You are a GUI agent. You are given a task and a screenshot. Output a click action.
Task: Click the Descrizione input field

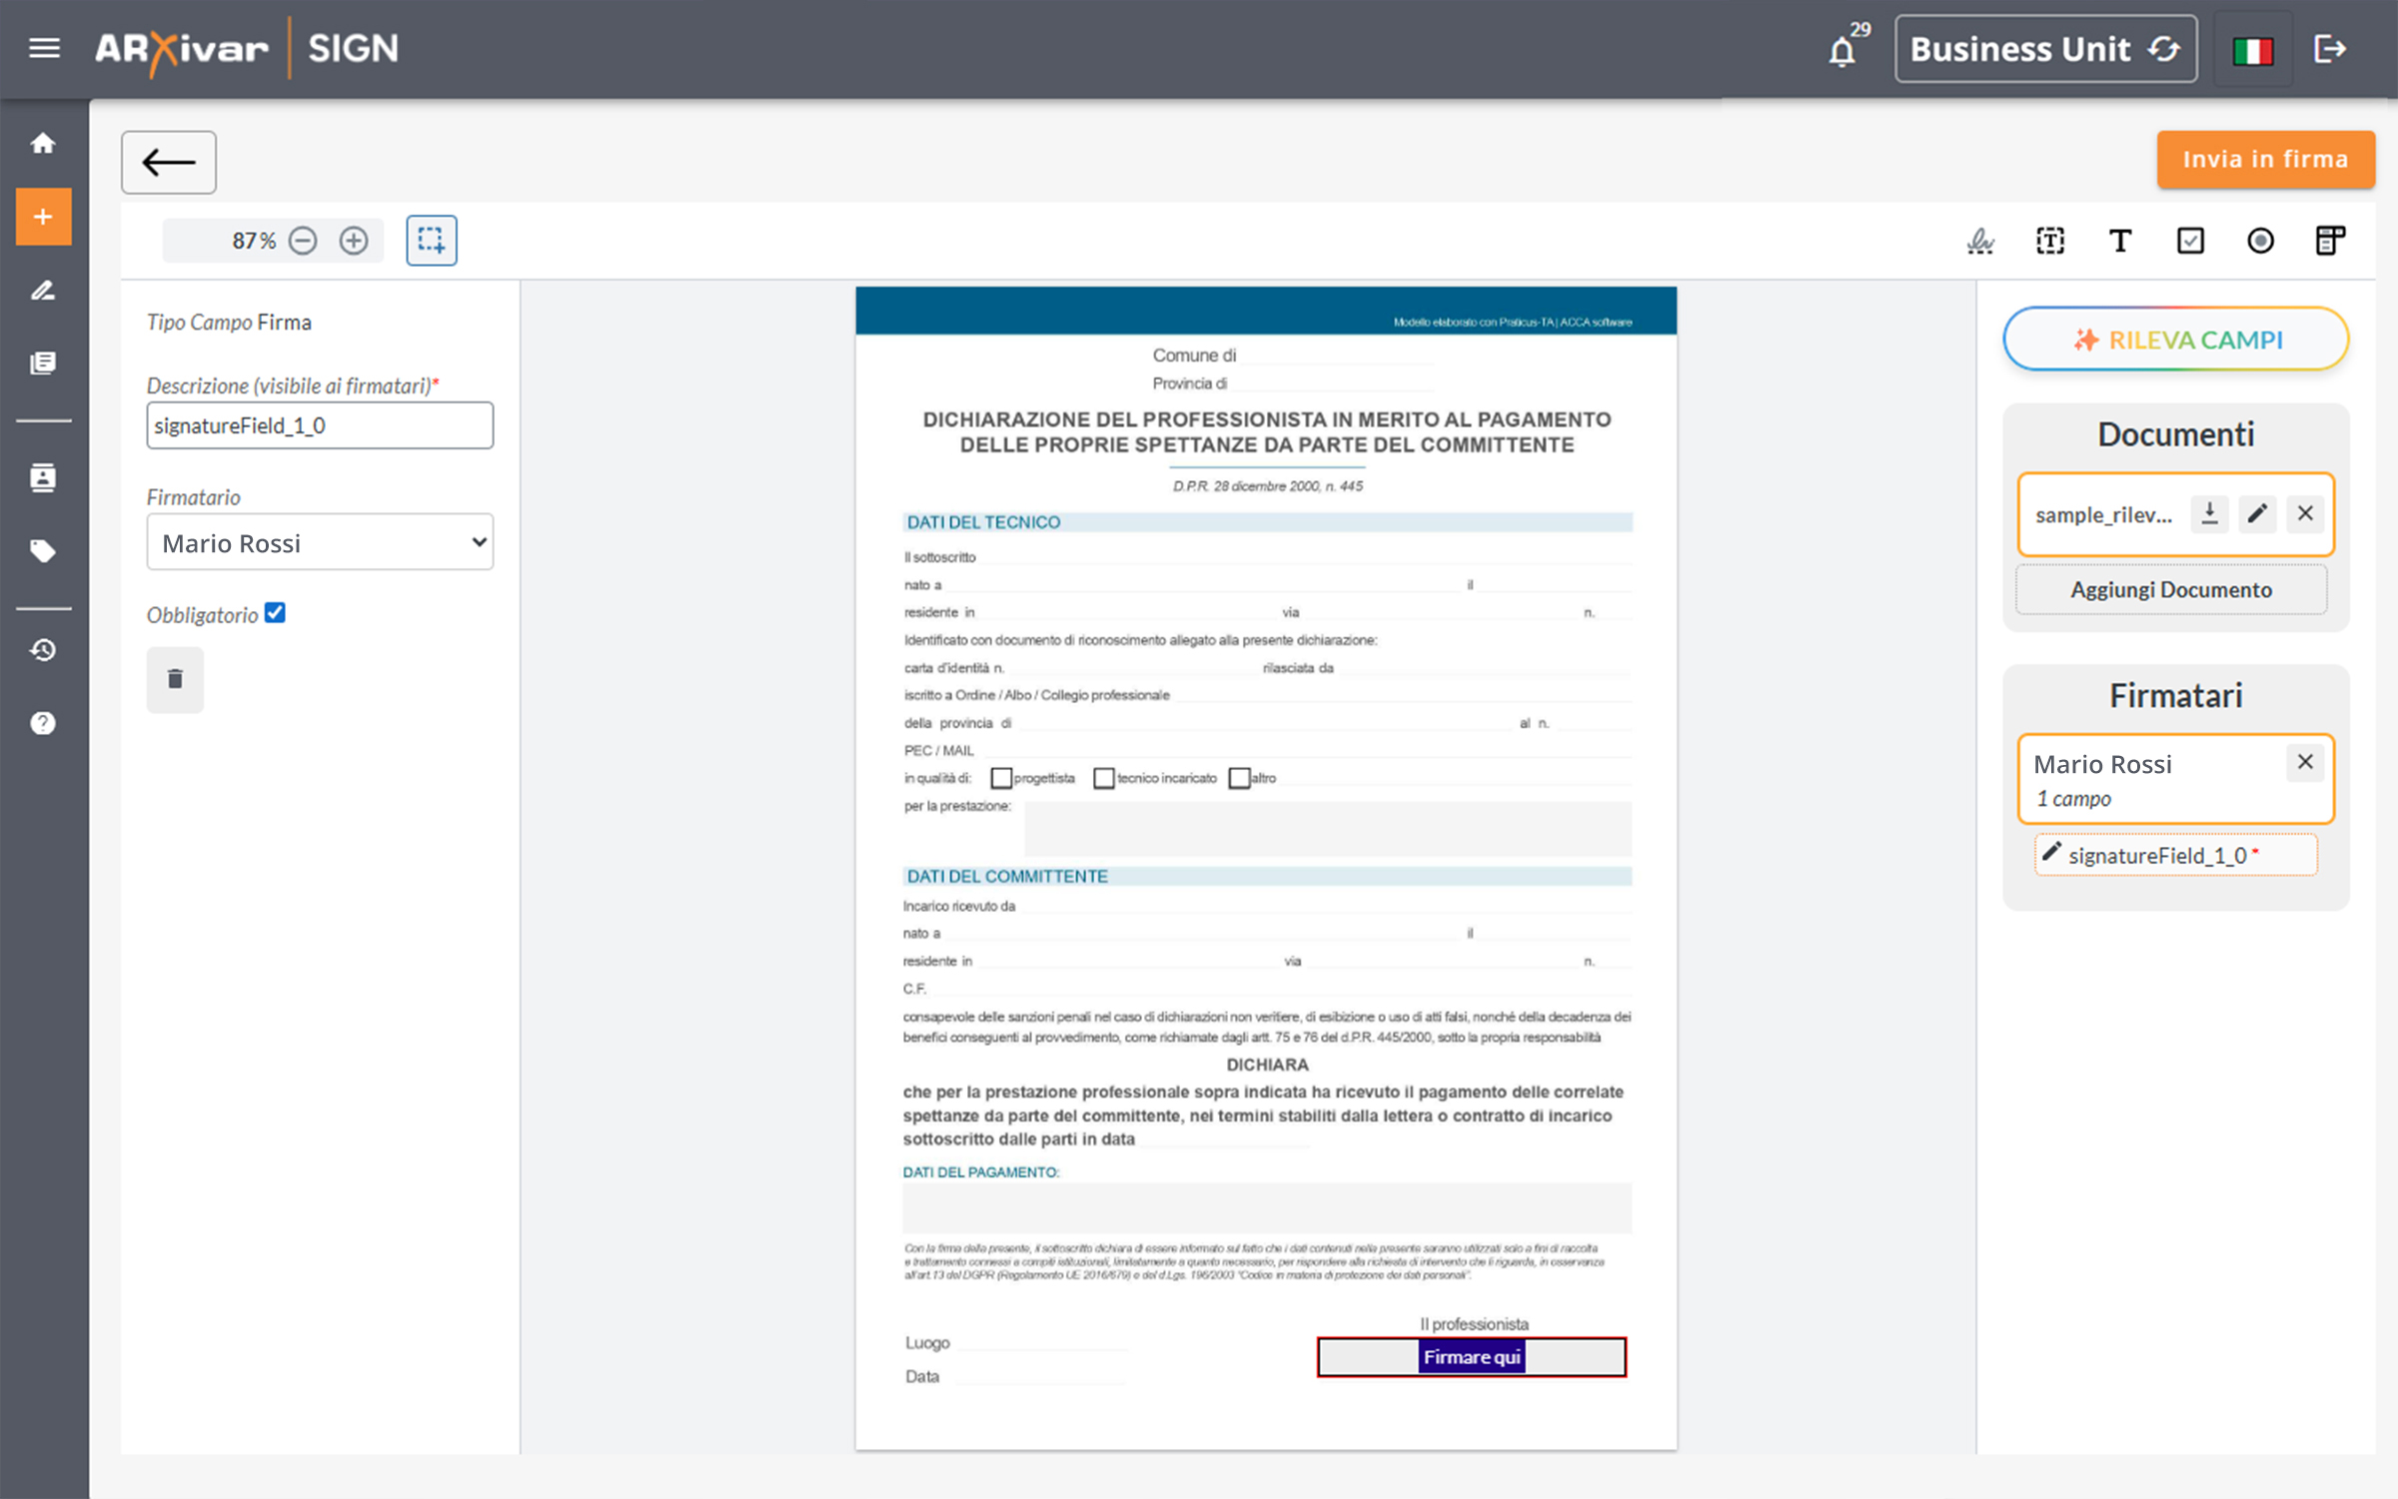(320, 425)
